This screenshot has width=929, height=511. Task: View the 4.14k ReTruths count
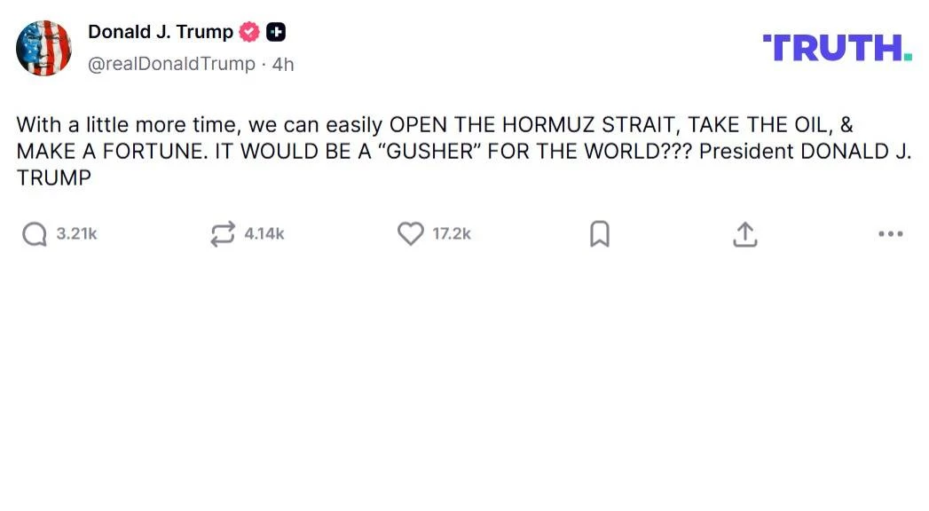point(264,234)
